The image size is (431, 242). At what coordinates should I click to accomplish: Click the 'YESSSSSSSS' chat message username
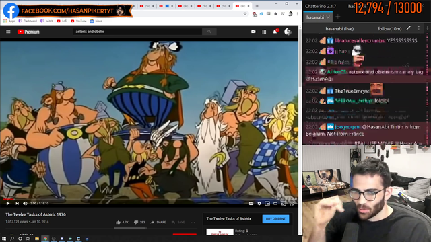tap(360, 40)
